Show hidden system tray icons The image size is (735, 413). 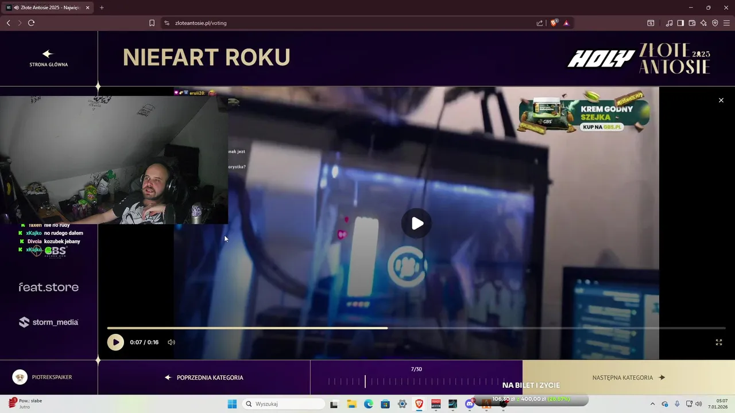pyautogui.click(x=652, y=404)
